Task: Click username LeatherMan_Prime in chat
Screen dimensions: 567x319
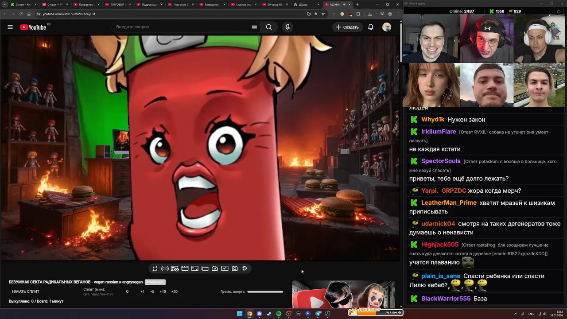Action: pos(449,203)
